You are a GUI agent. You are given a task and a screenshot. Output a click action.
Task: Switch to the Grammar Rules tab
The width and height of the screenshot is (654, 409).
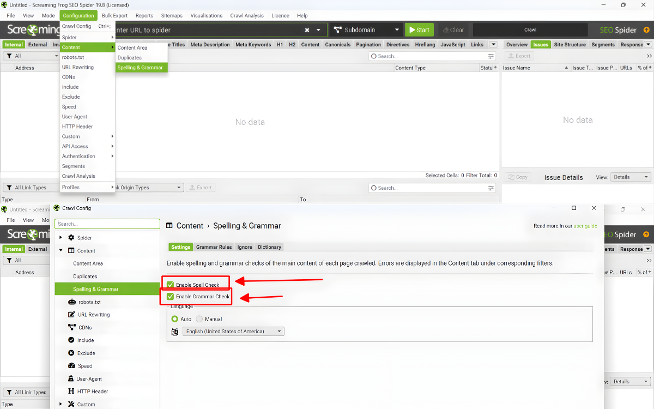[x=214, y=247]
